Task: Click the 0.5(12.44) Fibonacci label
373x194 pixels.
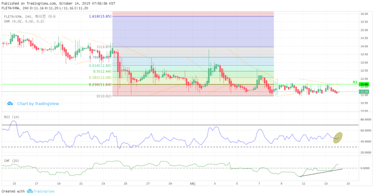Action: tap(102, 72)
